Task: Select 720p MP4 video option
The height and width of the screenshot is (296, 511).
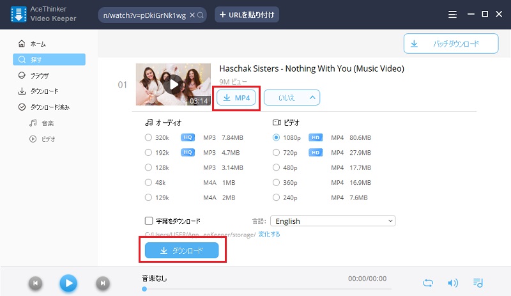Action: tap(276, 152)
